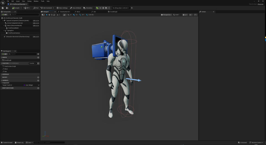Add a new component

coord(5,15)
